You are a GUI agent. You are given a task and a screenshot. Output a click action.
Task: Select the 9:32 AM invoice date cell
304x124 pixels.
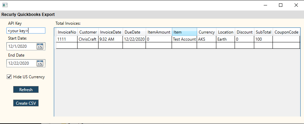[x=110, y=39]
